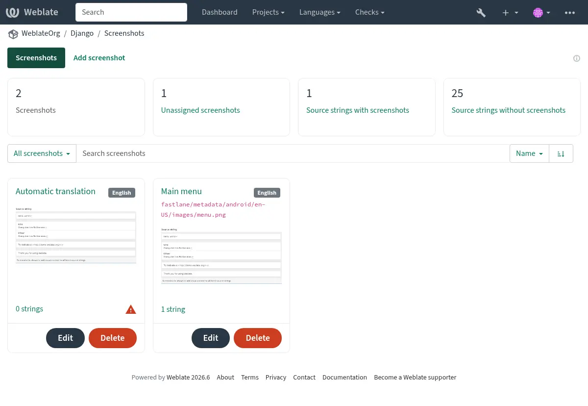Open Screenshots breadcrumb link
Screen dimensions: 588x406
[x=124, y=33]
